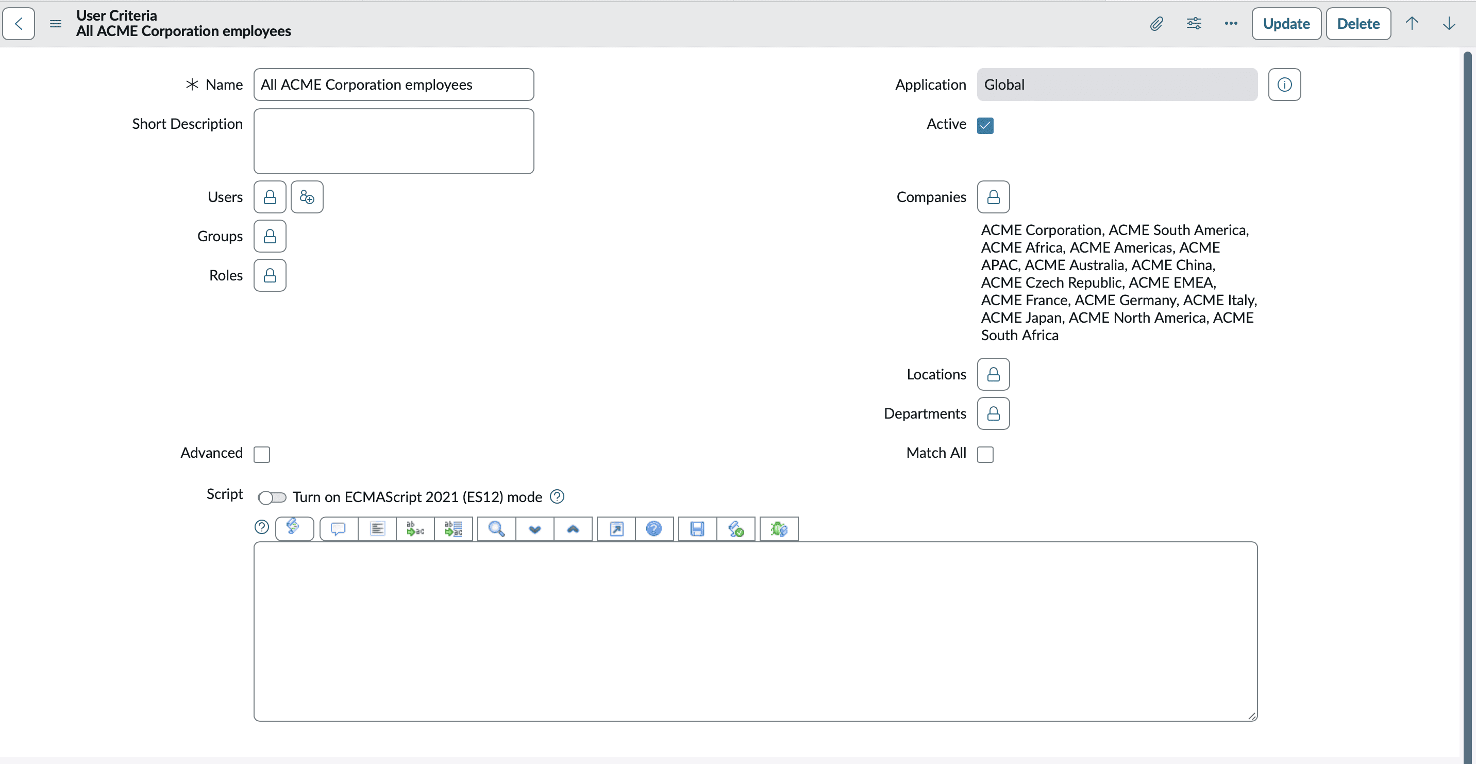The width and height of the screenshot is (1476, 764).
Task: Click inside the Short Description field
Action: pyautogui.click(x=394, y=141)
